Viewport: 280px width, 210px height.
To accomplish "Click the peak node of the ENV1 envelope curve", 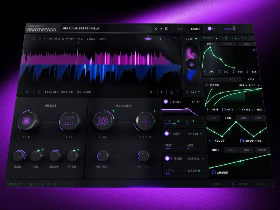I will click(211, 47).
